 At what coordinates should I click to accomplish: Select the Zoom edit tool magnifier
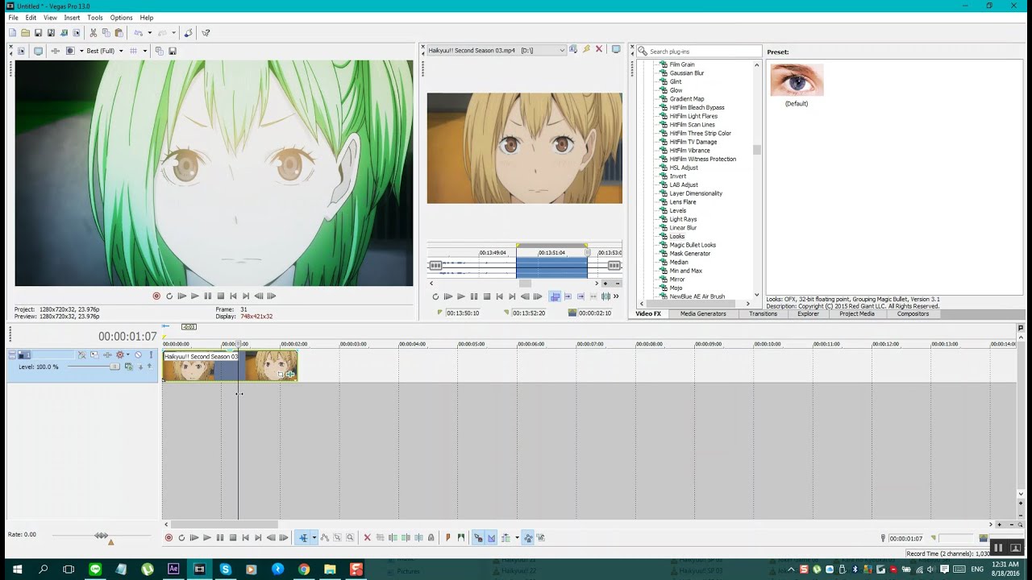[x=350, y=537]
